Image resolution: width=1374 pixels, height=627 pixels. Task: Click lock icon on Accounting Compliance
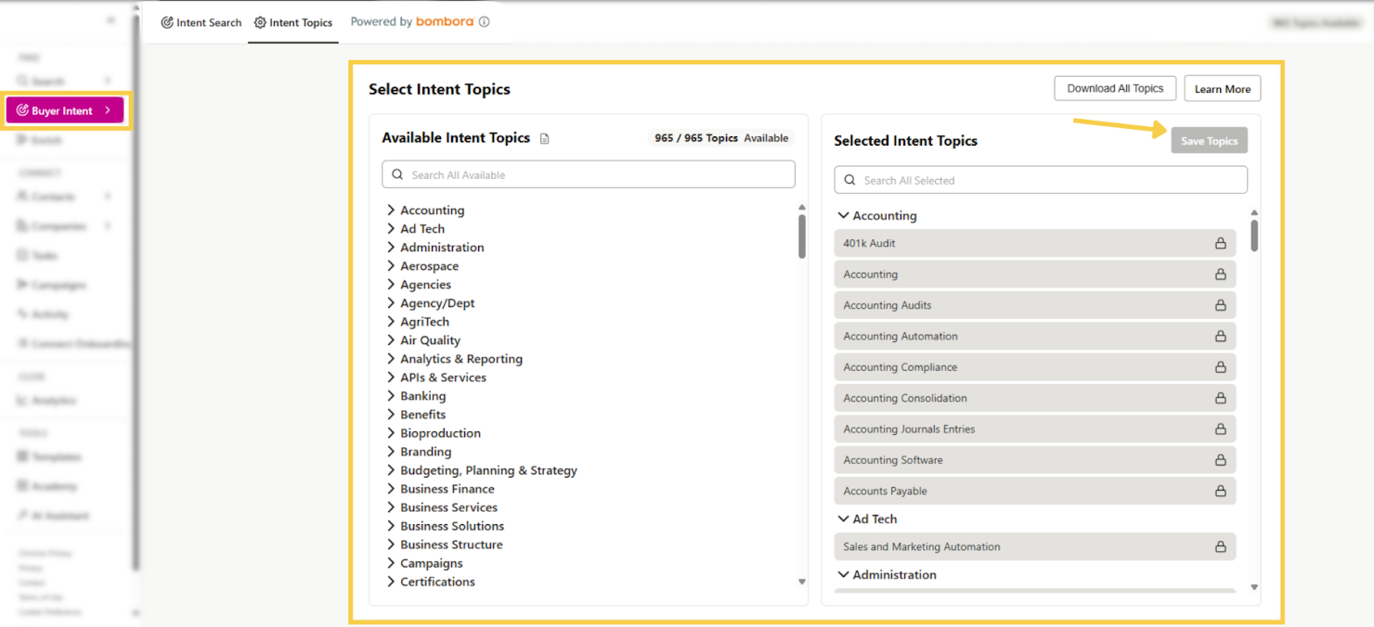1221,367
